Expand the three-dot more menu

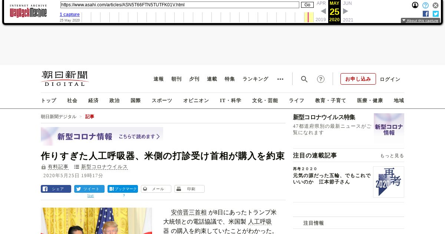coord(280,79)
